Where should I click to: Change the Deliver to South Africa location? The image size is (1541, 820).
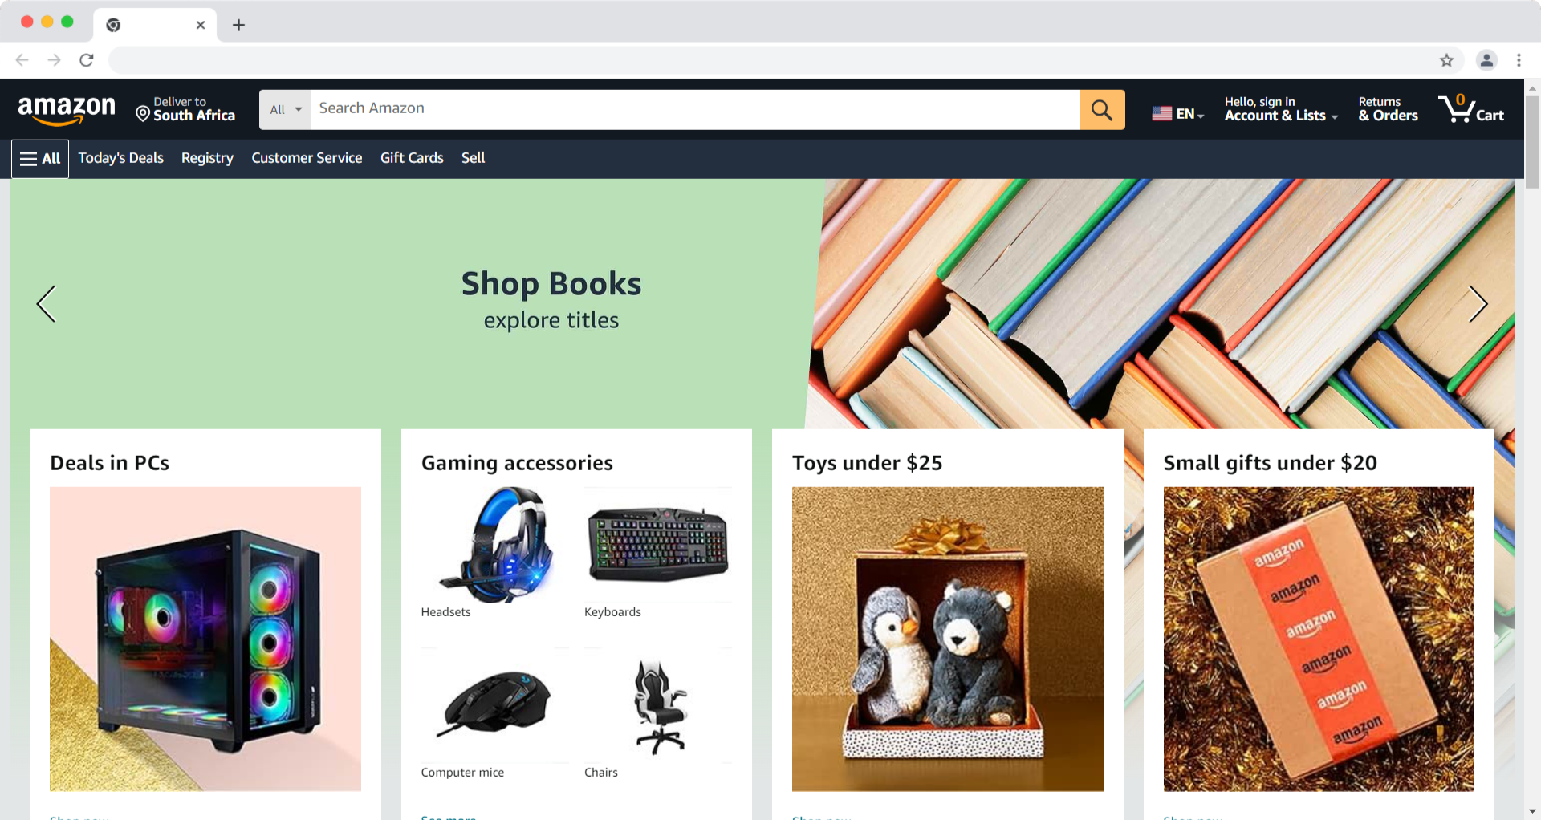click(185, 109)
